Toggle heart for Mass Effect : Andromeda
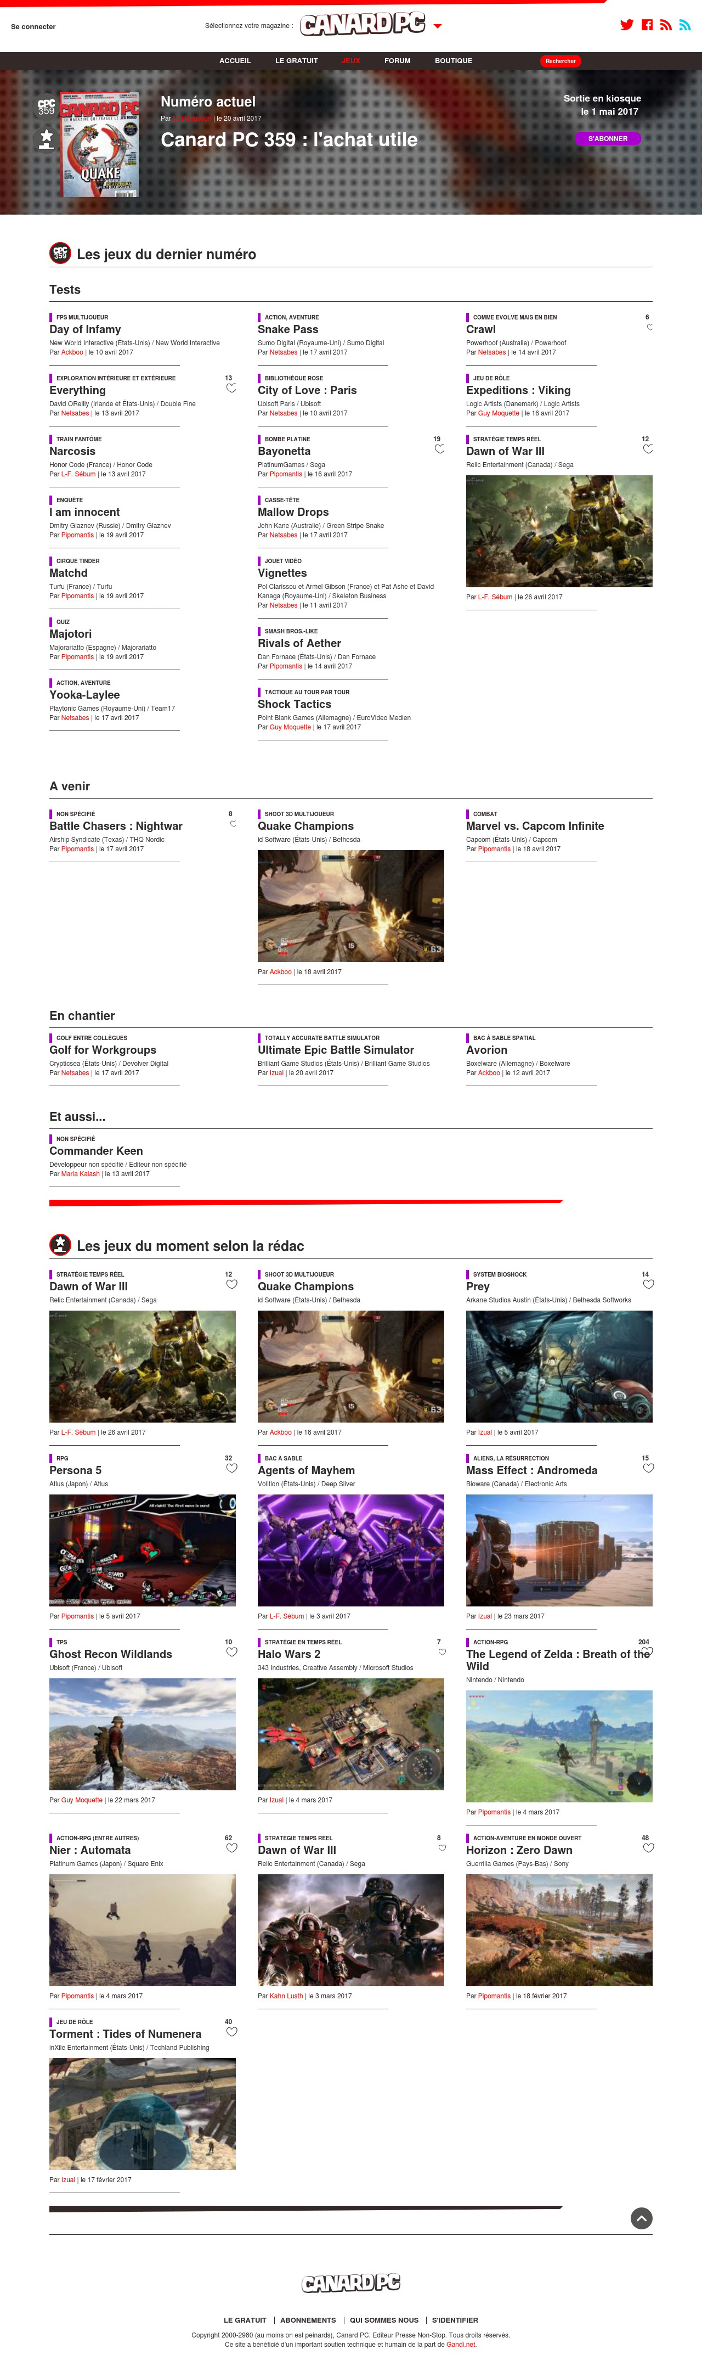 point(648,1467)
